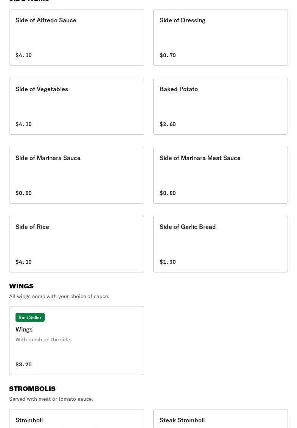297x428 pixels.
Task: Open the Side of Alfredo Sauce item
Action: click(x=76, y=37)
